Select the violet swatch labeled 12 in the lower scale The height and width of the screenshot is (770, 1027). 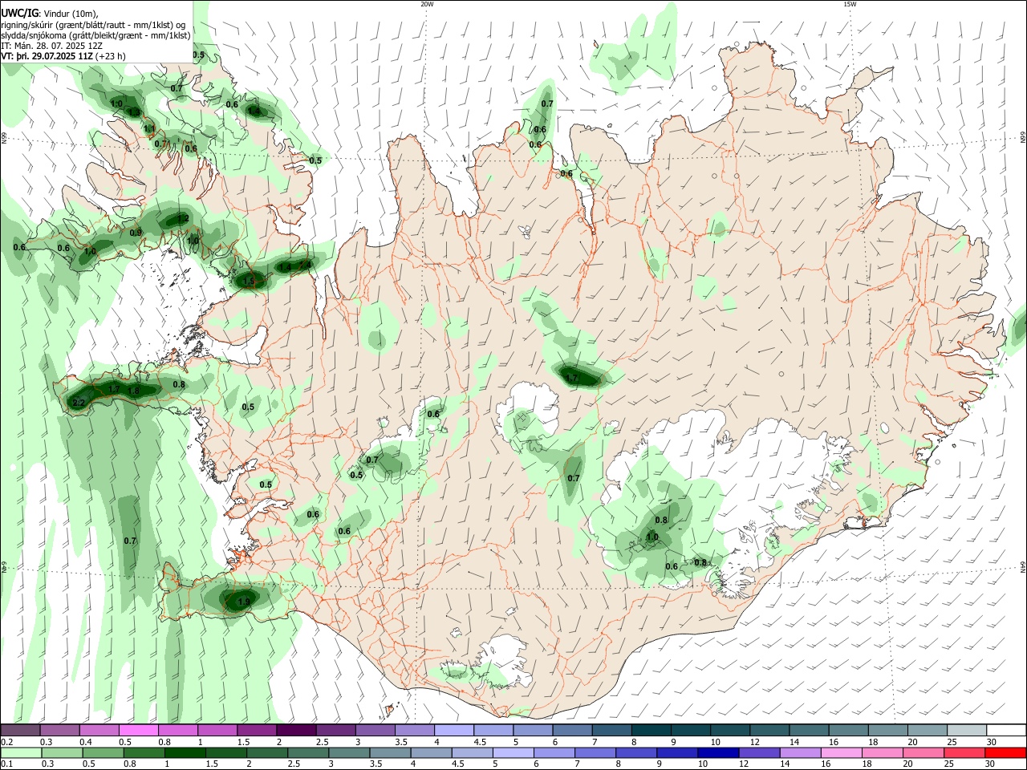click(759, 752)
